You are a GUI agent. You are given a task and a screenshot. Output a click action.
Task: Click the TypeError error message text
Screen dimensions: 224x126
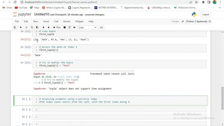tap(72, 89)
